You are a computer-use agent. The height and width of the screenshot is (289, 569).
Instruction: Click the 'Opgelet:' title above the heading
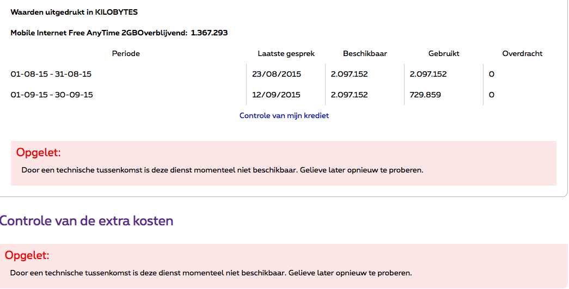click(x=38, y=152)
